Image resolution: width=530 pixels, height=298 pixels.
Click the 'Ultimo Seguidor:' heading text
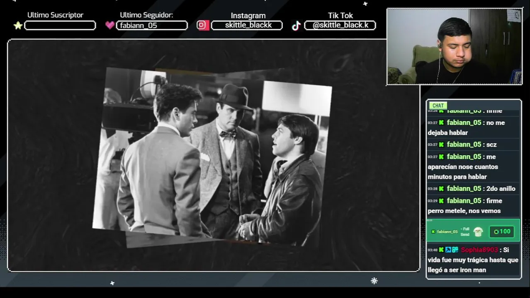(x=146, y=15)
